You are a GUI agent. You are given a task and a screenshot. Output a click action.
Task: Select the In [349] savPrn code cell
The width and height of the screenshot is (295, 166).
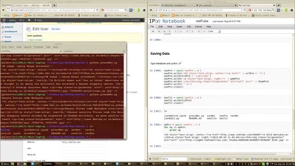pyautogui.click(x=227, y=79)
